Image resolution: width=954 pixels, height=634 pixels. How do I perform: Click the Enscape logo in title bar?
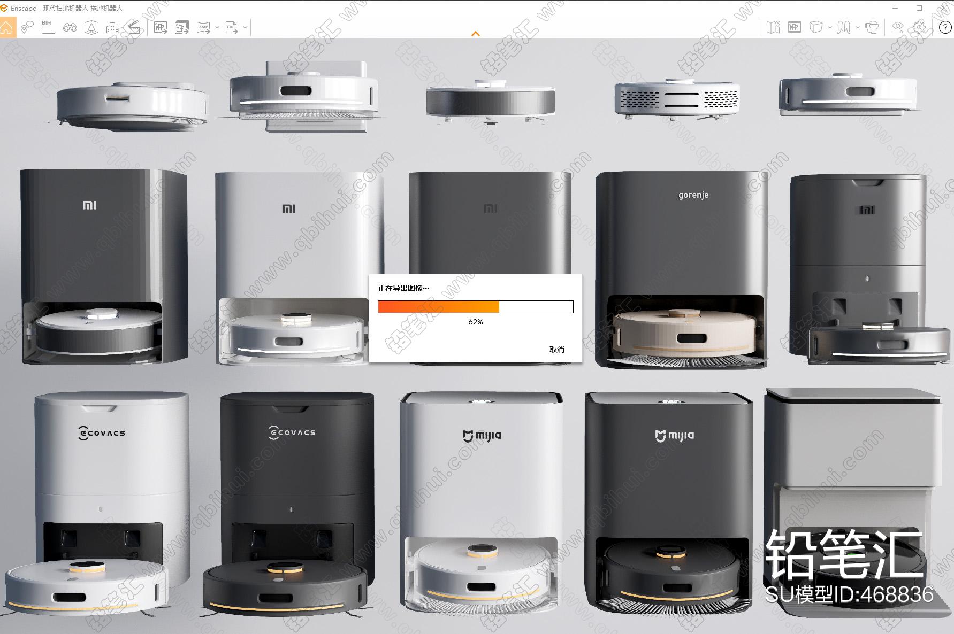4,8
